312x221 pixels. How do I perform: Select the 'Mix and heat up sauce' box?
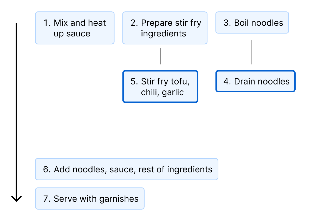click(75, 28)
